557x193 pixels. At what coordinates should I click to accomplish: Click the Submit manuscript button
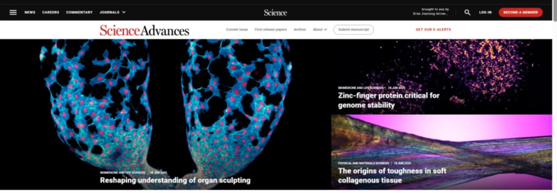(353, 29)
